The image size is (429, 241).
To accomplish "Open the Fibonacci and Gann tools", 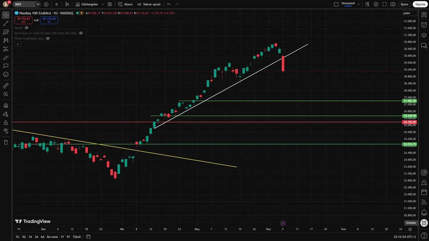I will [x=6, y=32].
